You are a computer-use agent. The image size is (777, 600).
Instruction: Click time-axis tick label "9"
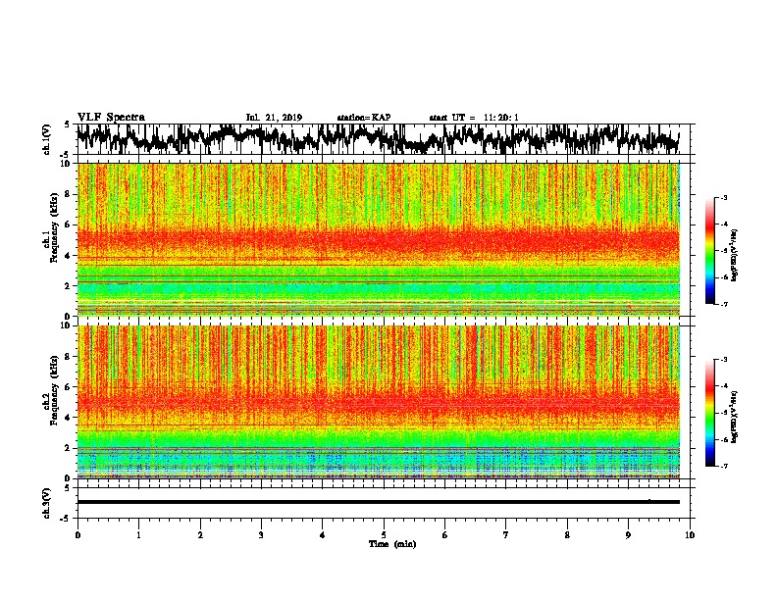pyautogui.click(x=628, y=535)
